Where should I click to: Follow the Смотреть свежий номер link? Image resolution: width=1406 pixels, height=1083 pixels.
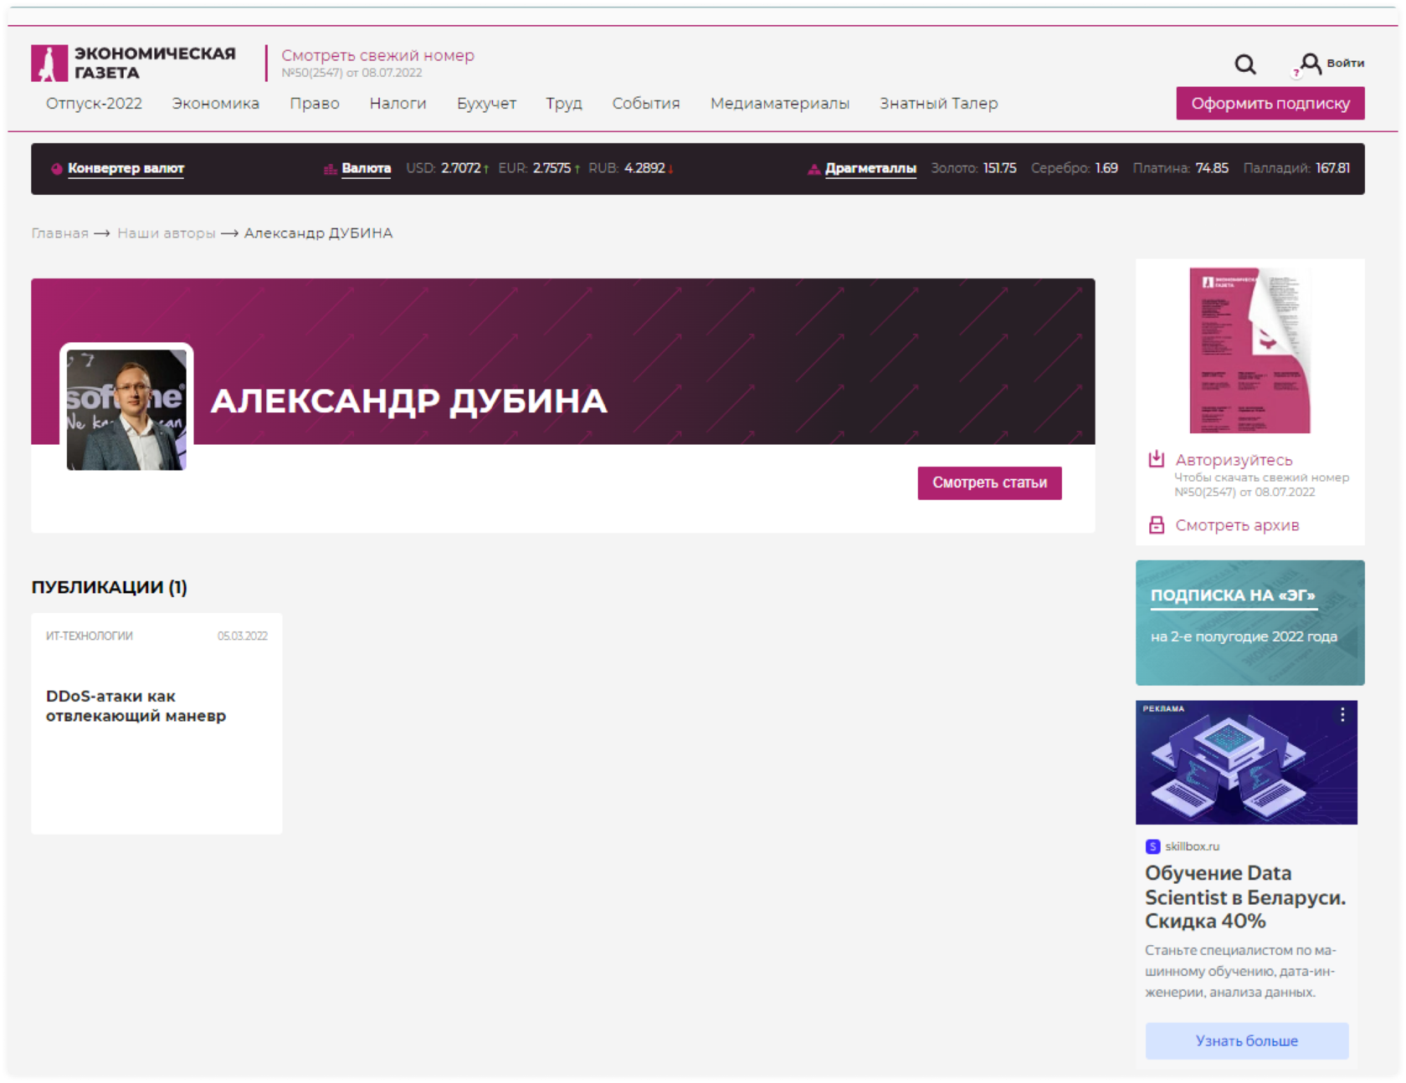[377, 55]
